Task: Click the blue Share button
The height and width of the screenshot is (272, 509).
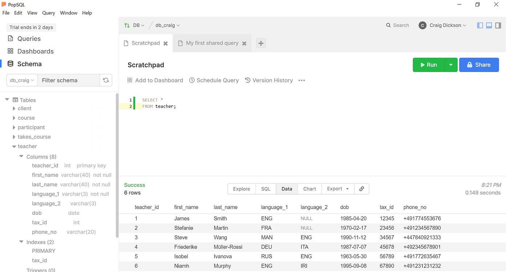Action: click(x=479, y=65)
